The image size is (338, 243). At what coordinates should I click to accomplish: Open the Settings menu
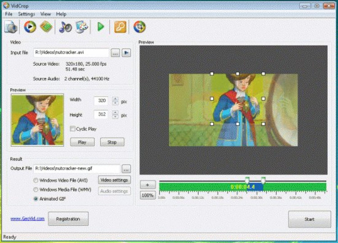click(x=26, y=14)
